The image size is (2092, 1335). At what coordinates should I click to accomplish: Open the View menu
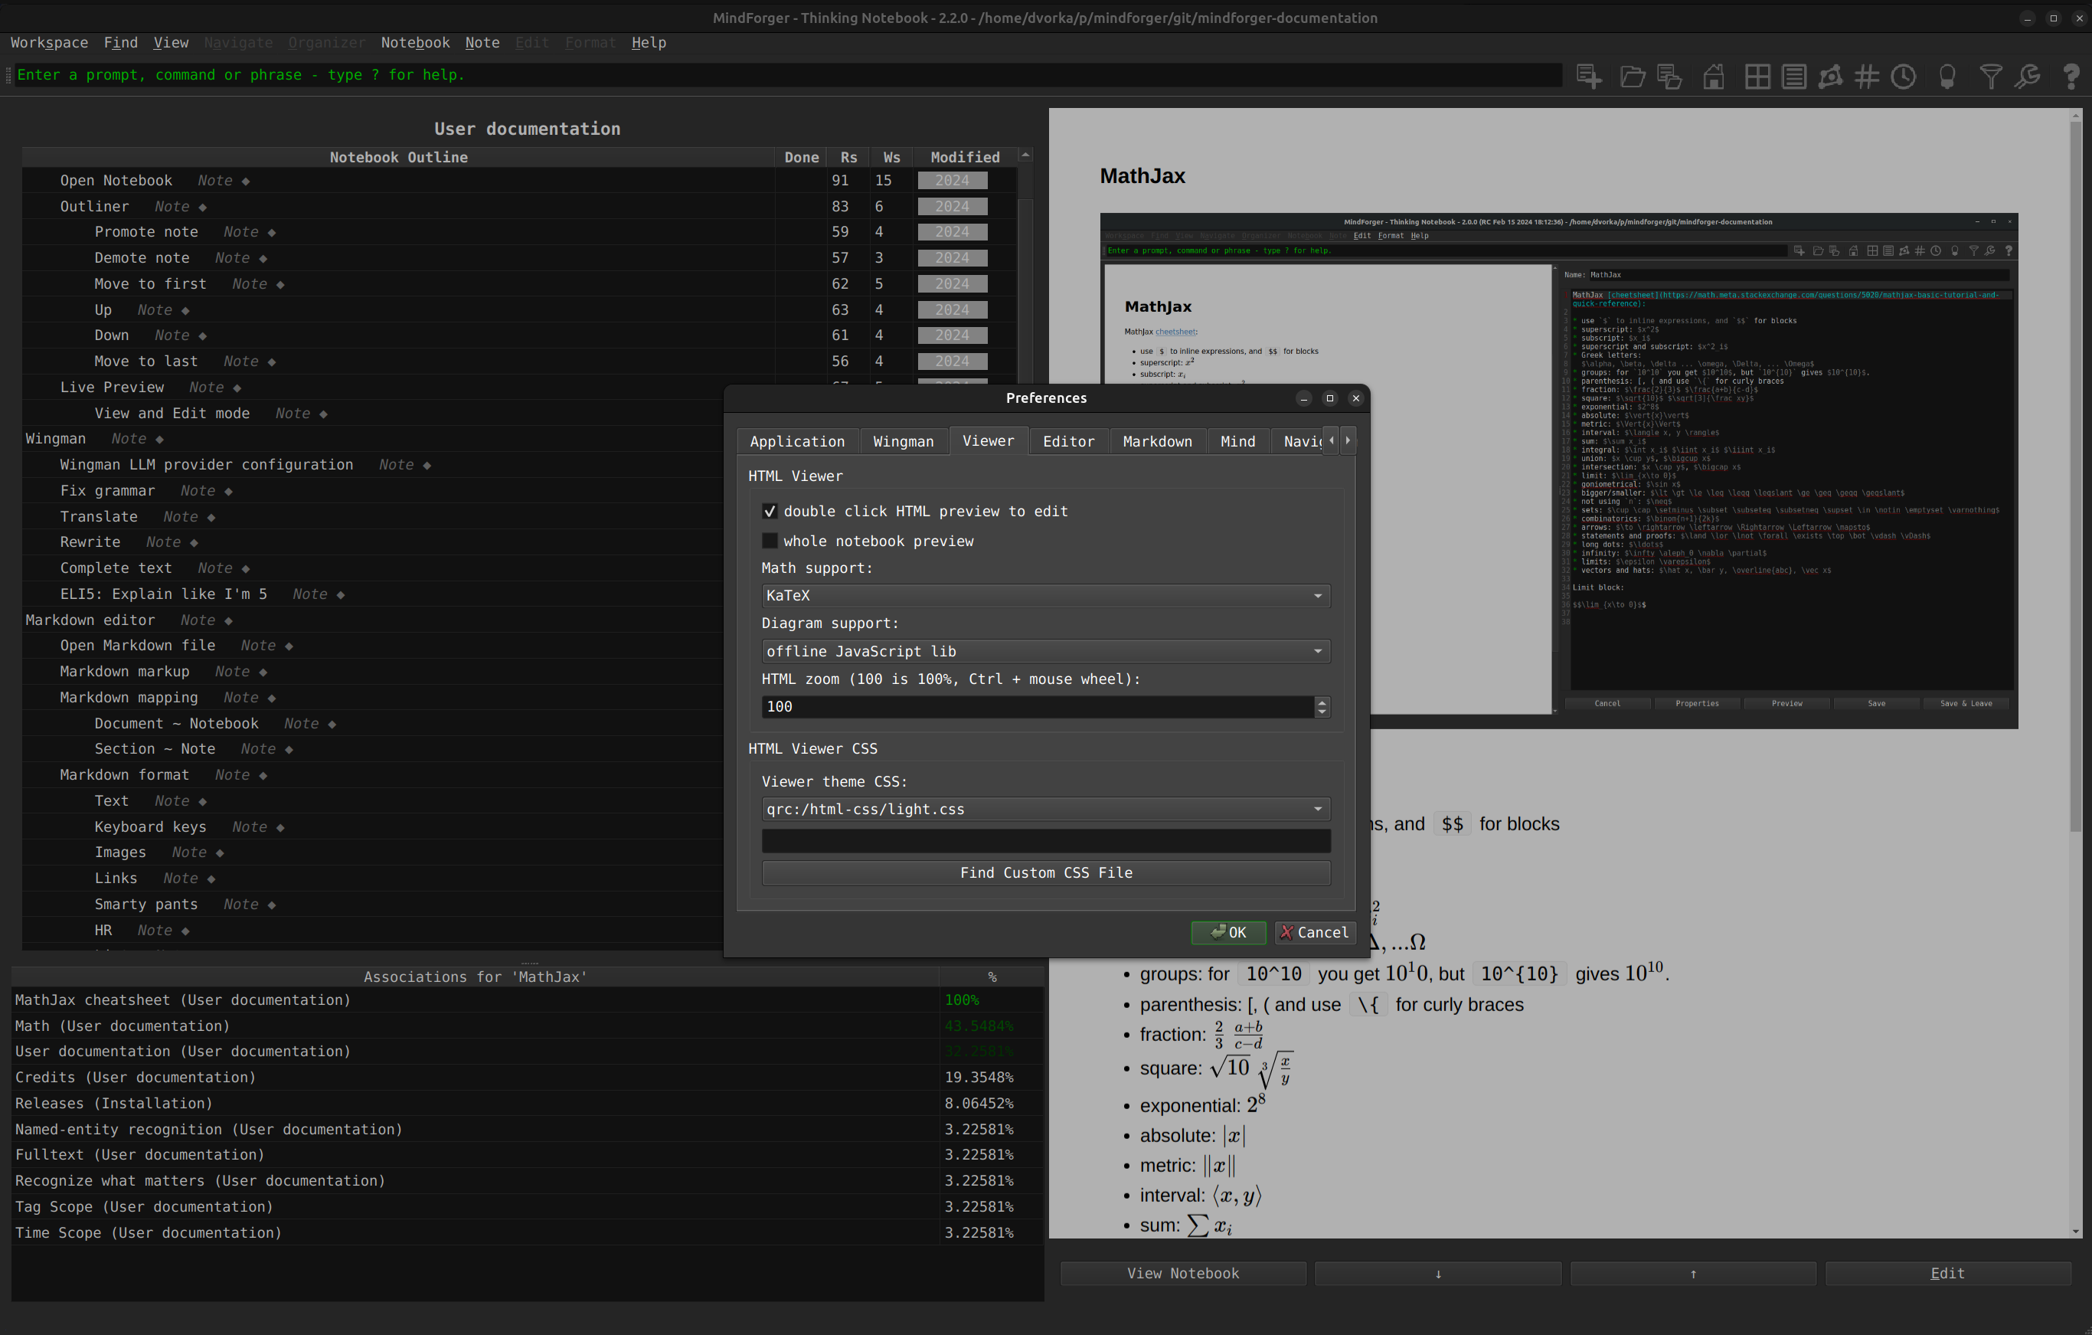pyautogui.click(x=170, y=43)
